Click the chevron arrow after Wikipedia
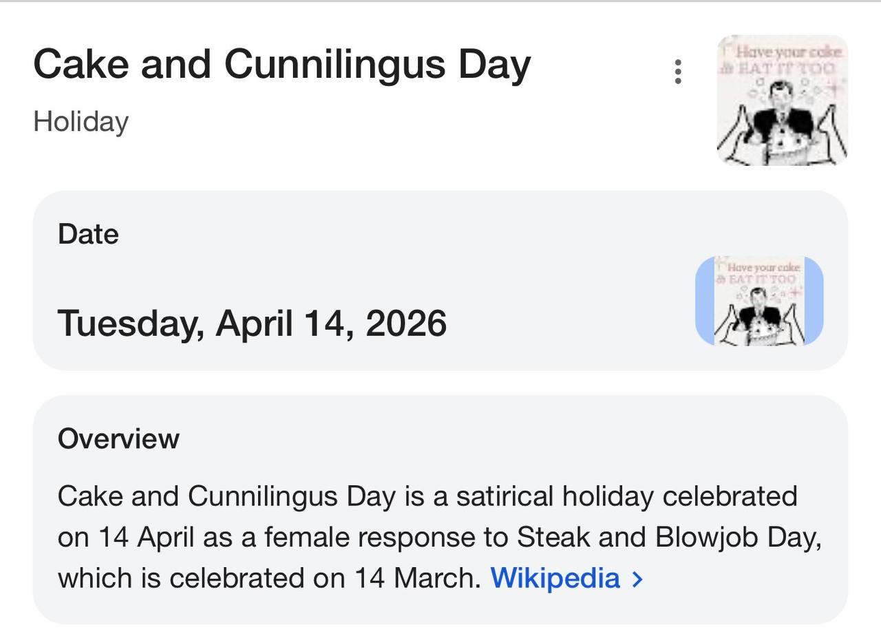The height and width of the screenshot is (634, 881). (637, 578)
